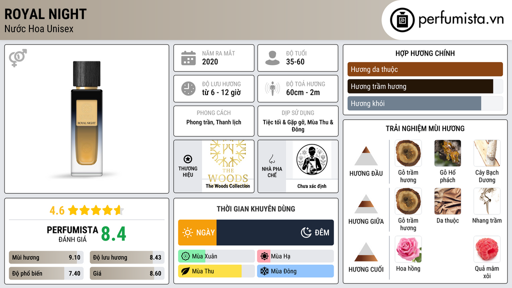
Task: Click the clock icon for Độ lưu hương
Action: 188,88
